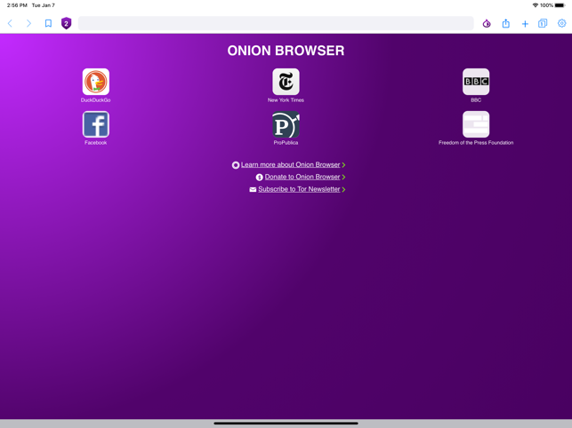Open the settings gear icon
The width and height of the screenshot is (572, 428).
coord(562,23)
